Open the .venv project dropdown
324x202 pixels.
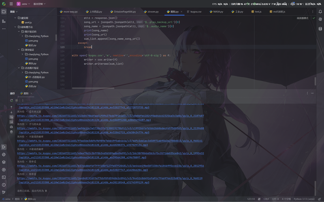23,4
